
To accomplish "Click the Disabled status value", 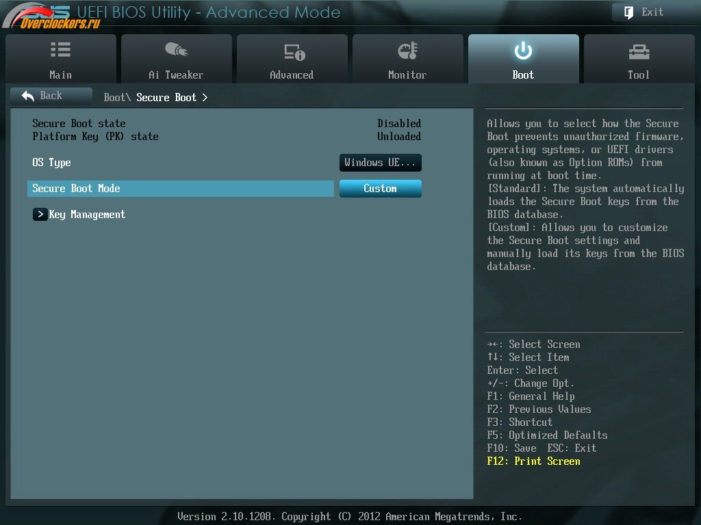I will point(399,123).
